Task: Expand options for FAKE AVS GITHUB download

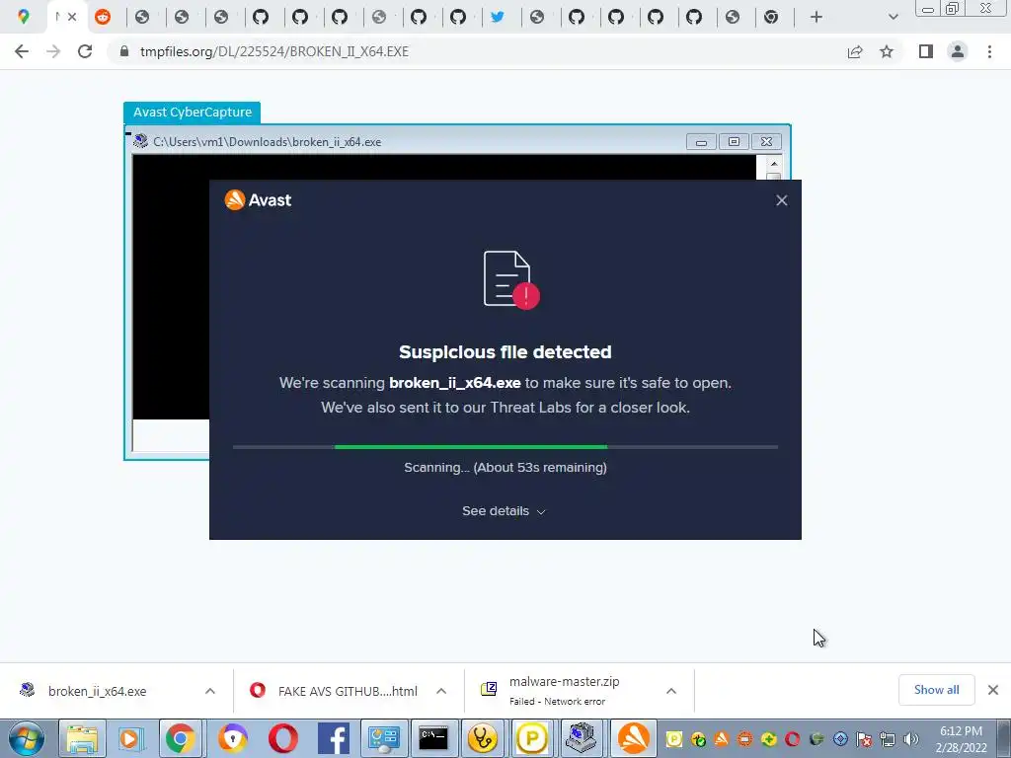Action: [x=441, y=691]
